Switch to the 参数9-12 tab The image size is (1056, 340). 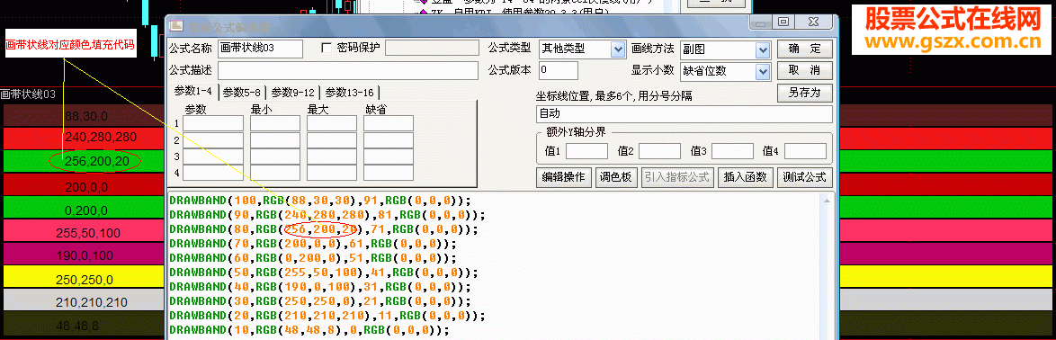(x=293, y=93)
